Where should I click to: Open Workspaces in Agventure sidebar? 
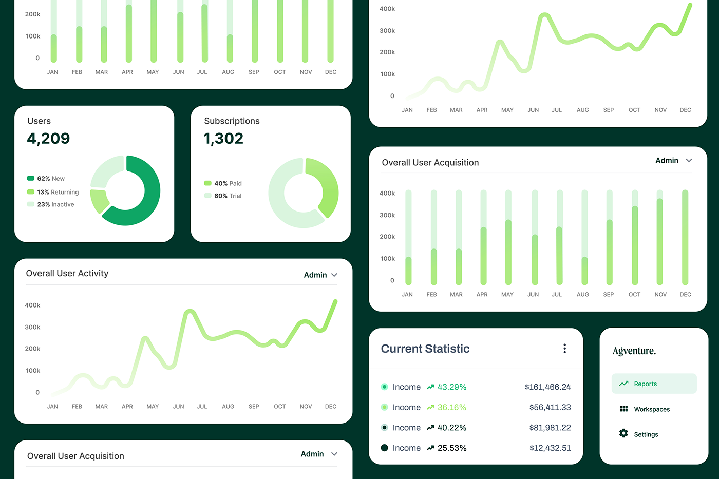(x=652, y=409)
